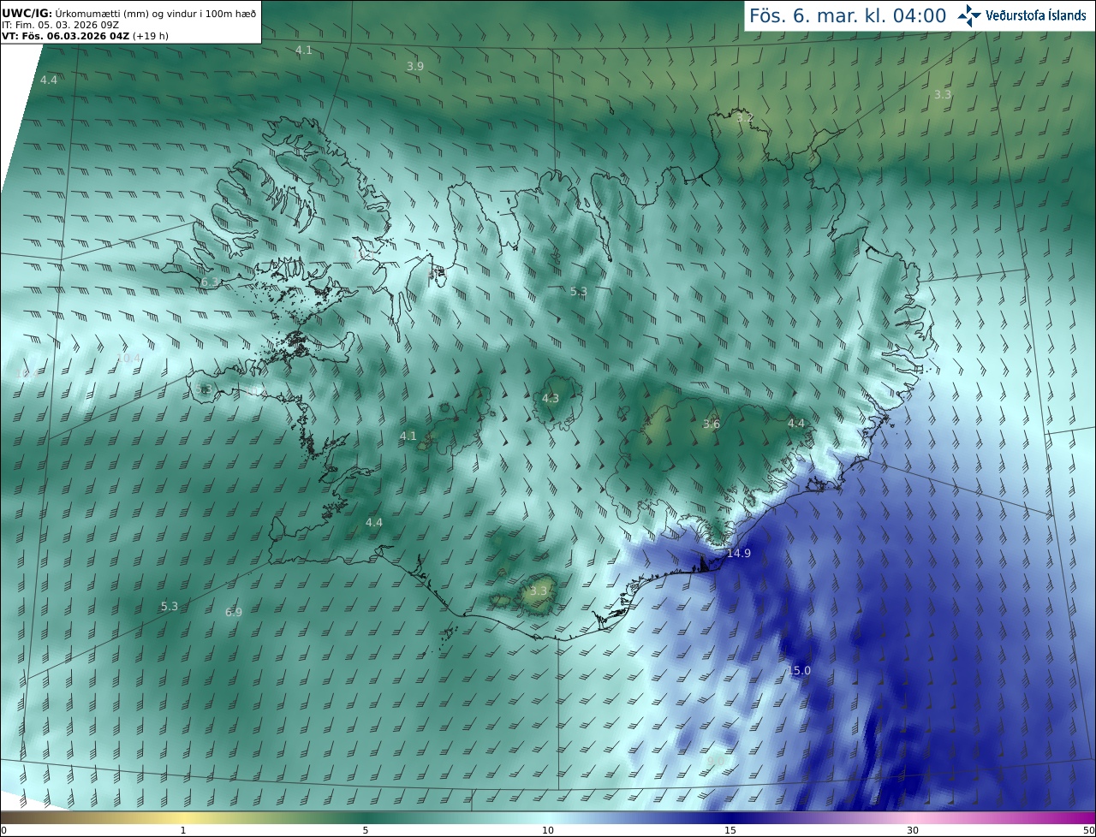
Task: Click the '1' tick label on the colorbar
Action: click(183, 831)
